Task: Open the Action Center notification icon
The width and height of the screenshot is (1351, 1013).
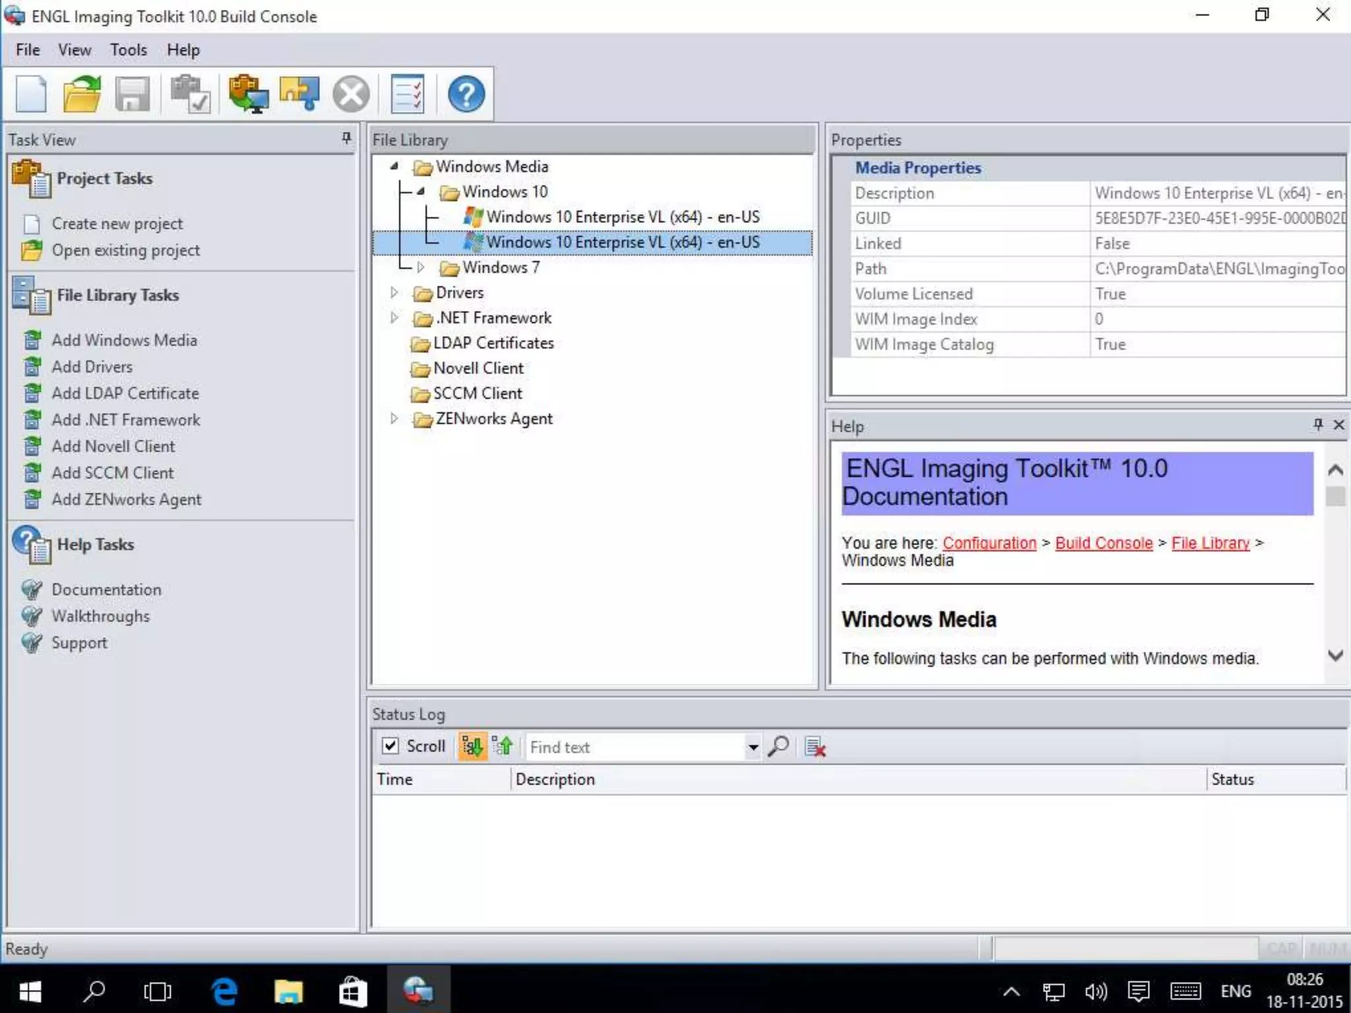Action: (1139, 991)
